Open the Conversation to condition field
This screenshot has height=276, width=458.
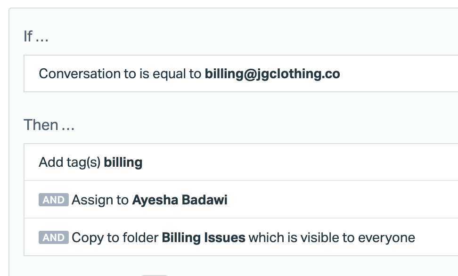(x=80, y=74)
